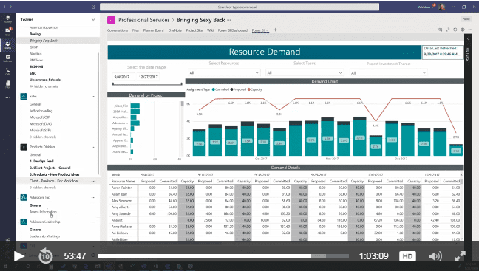The height and width of the screenshot is (271, 479).
Task: Click the plus icon to add a tab
Action: point(275,30)
